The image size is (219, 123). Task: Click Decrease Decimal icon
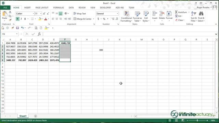tap(117, 19)
